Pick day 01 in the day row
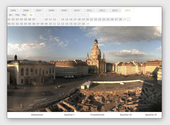This screenshot has width=170, height=125. pos(9,19)
